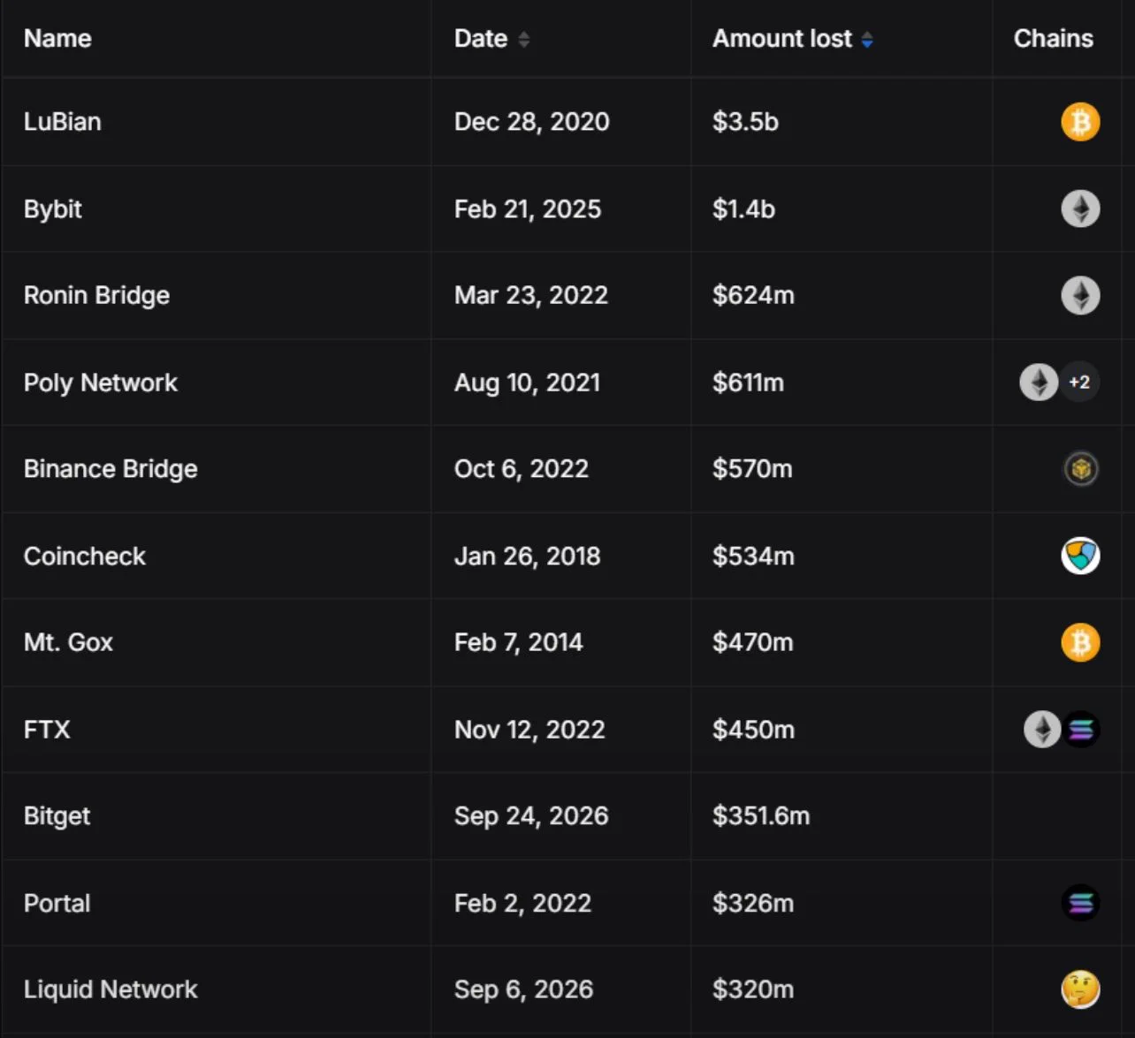Open the Bybit hack entry
The height and width of the screenshot is (1038, 1135).
pyautogui.click(x=53, y=209)
